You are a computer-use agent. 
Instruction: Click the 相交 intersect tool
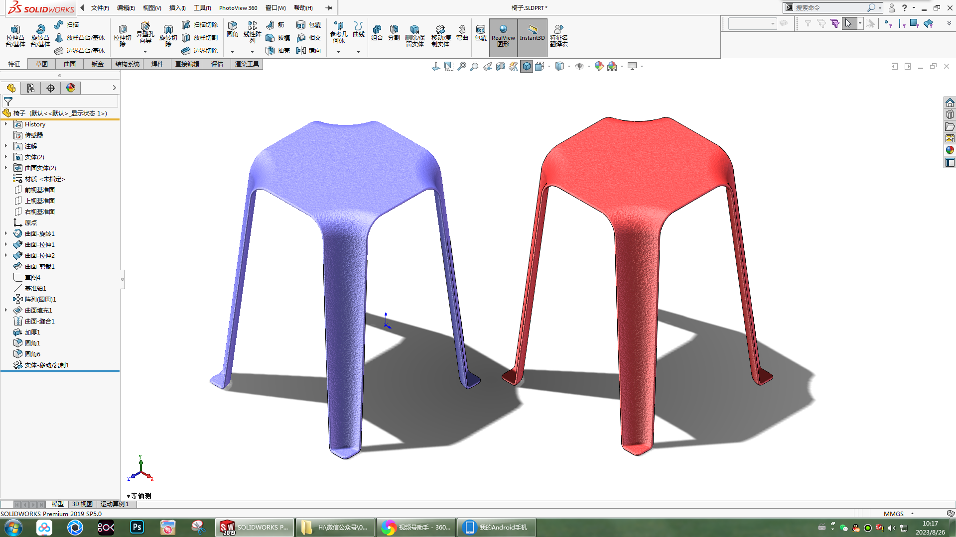(308, 38)
